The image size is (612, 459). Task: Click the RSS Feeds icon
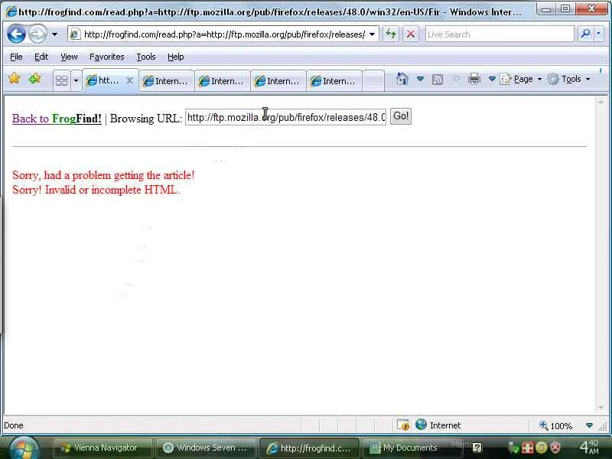pos(438,80)
